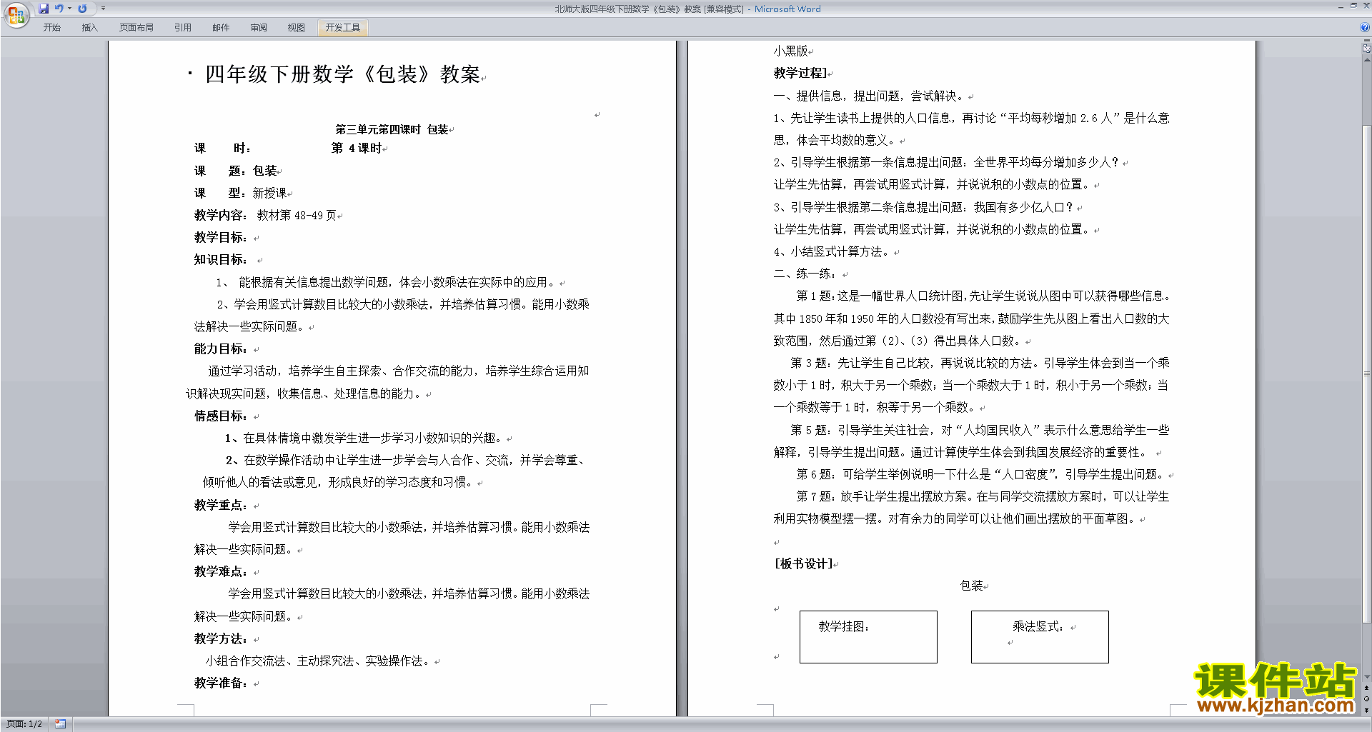Click the heading 教学重点:

221,505
